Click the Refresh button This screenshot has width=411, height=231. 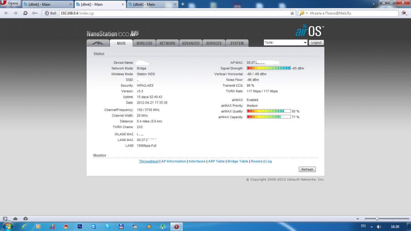coord(307,169)
